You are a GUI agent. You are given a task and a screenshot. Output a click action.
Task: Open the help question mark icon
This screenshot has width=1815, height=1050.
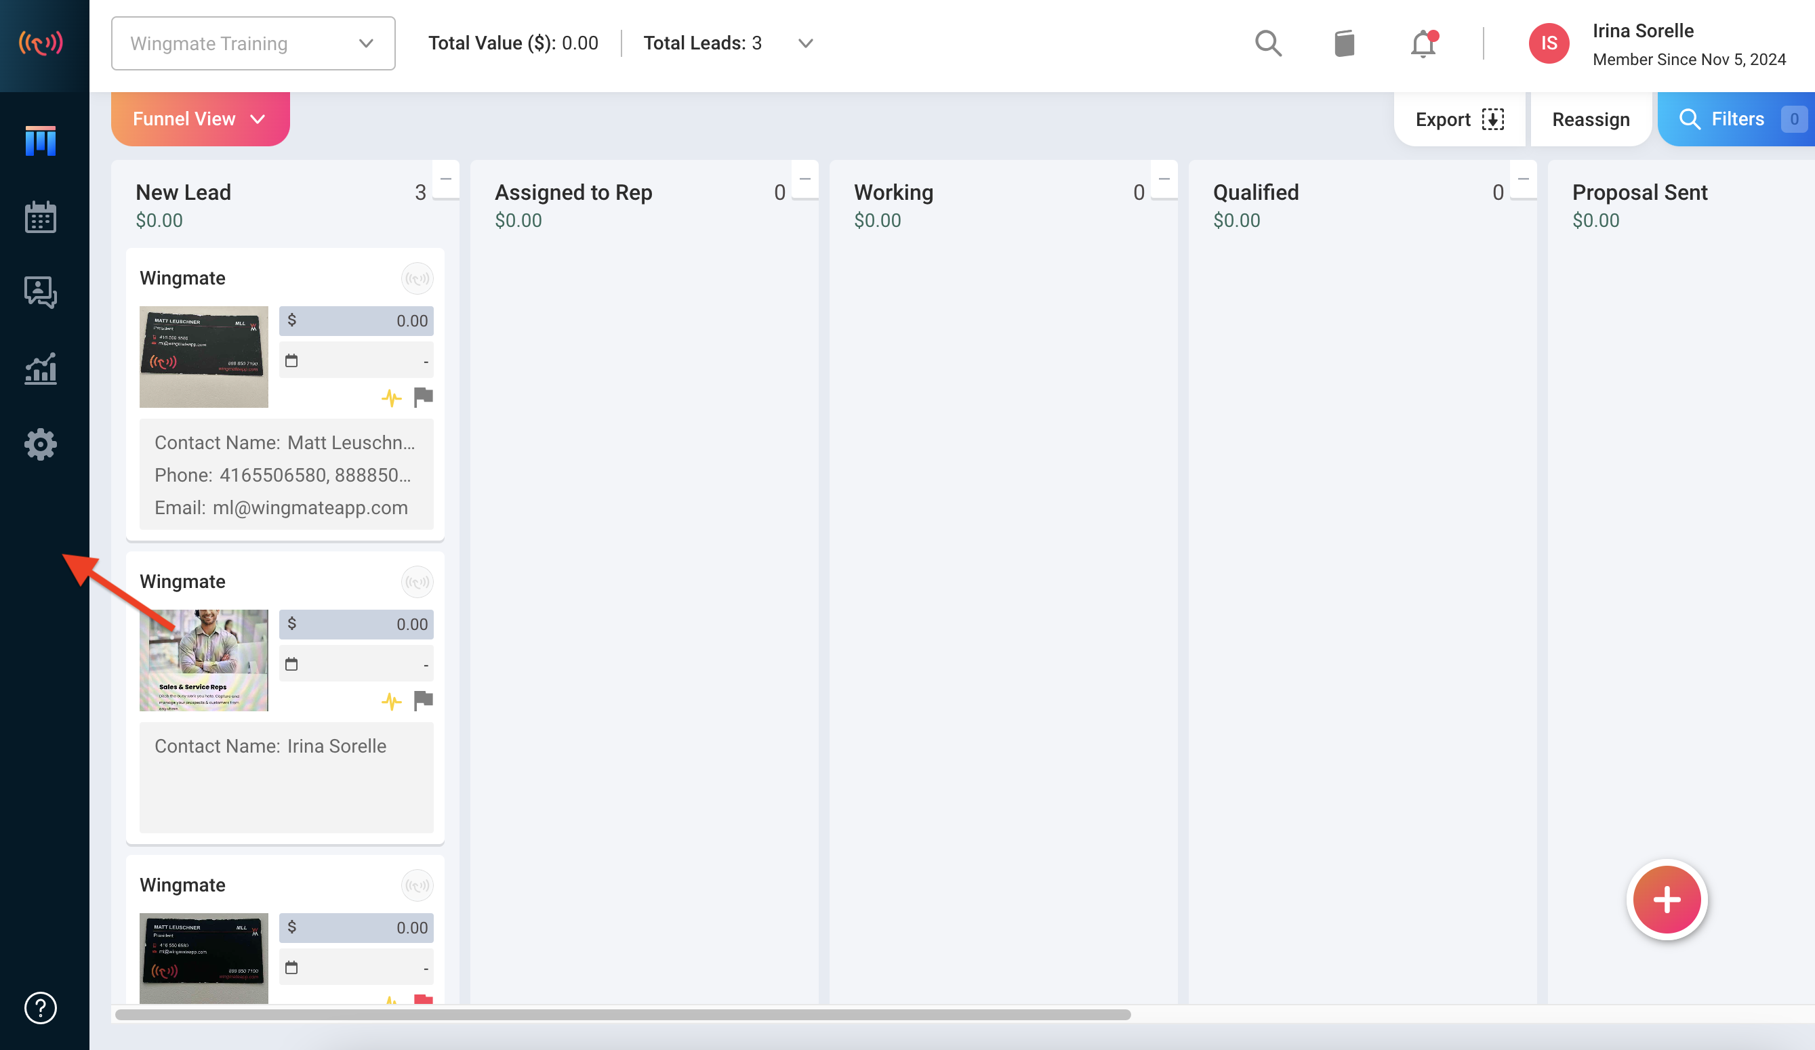pyautogui.click(x=41, y=1007)
